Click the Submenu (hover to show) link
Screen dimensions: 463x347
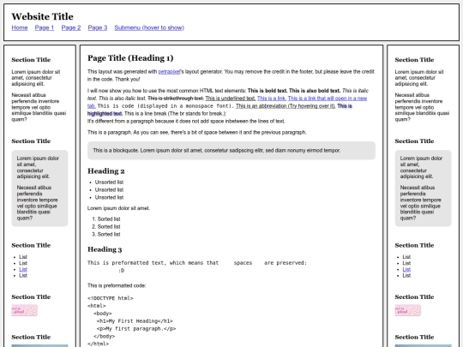pyautogui.click(x=149, y=27)
